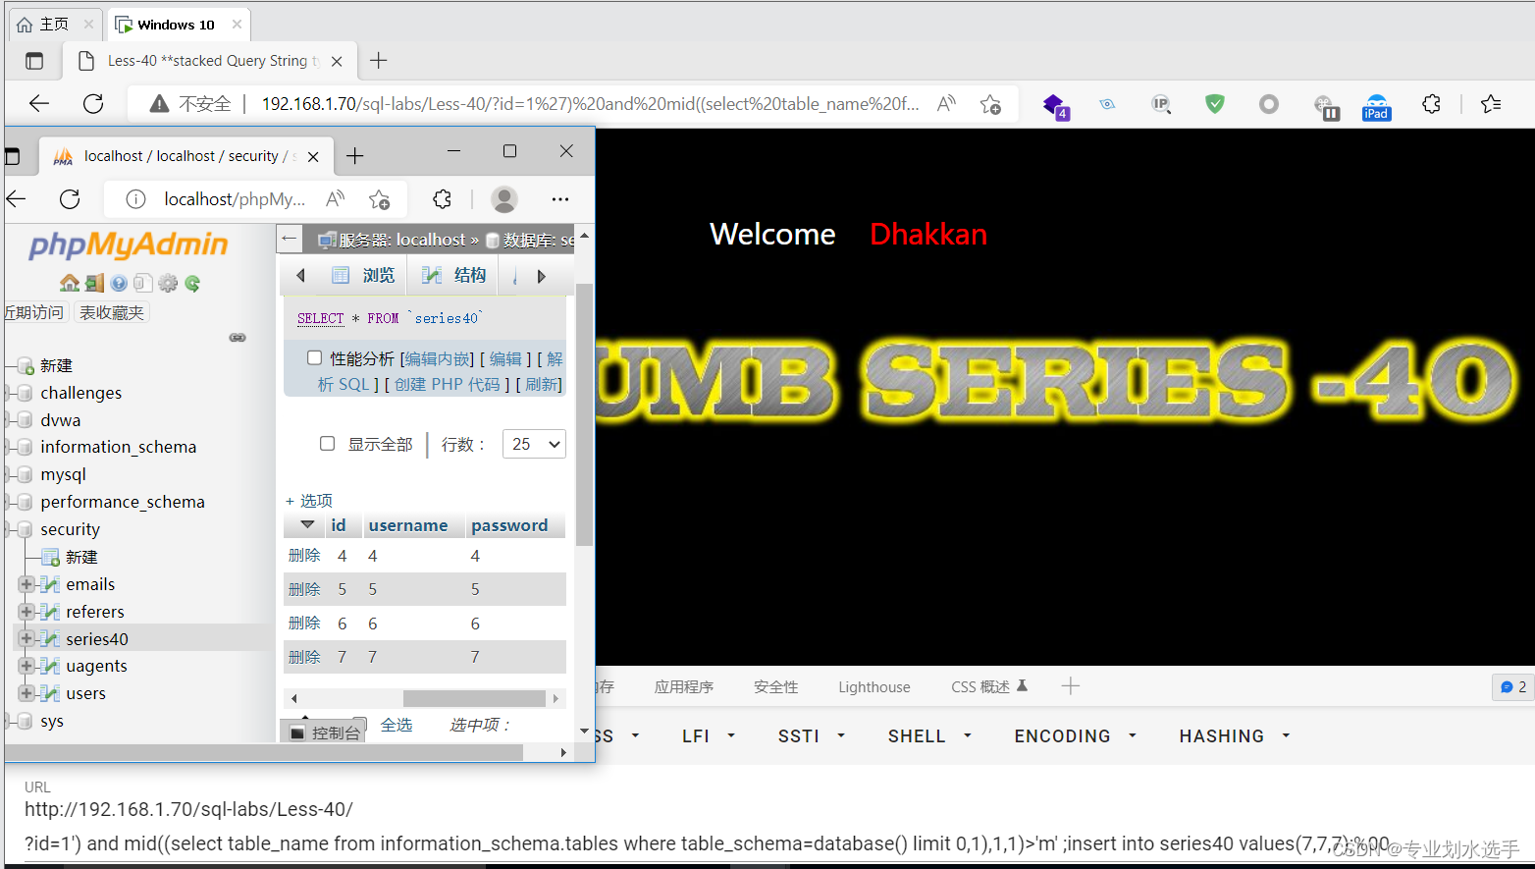This screenshot has height=869, width=1535.
Task: Enable the show all (显示全部) checkbox
Action: point(328,444)
